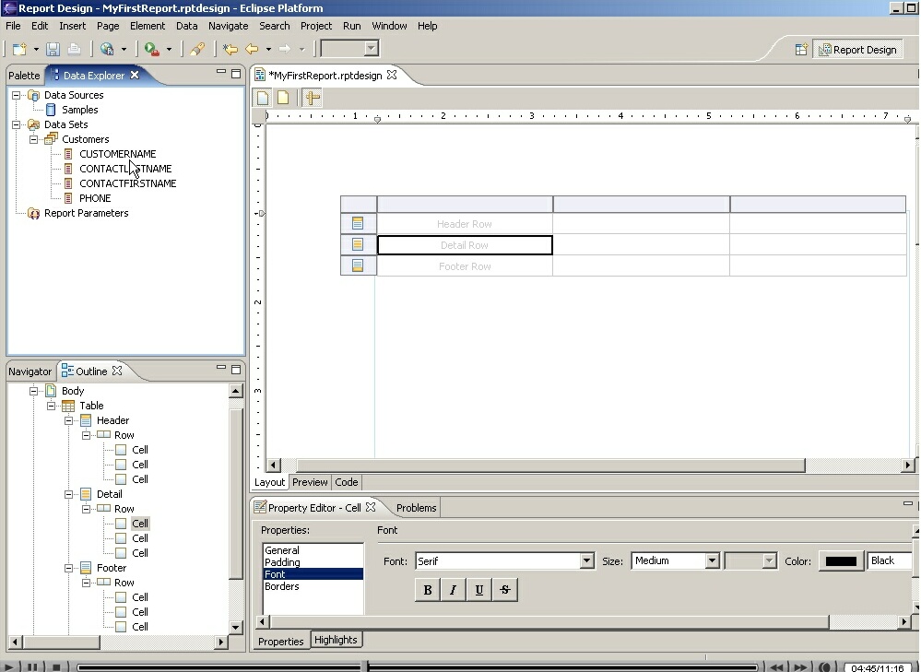Collapse the Footer node in Outline
Viewport: 921px width, 672px height.
tap(69, 568)
